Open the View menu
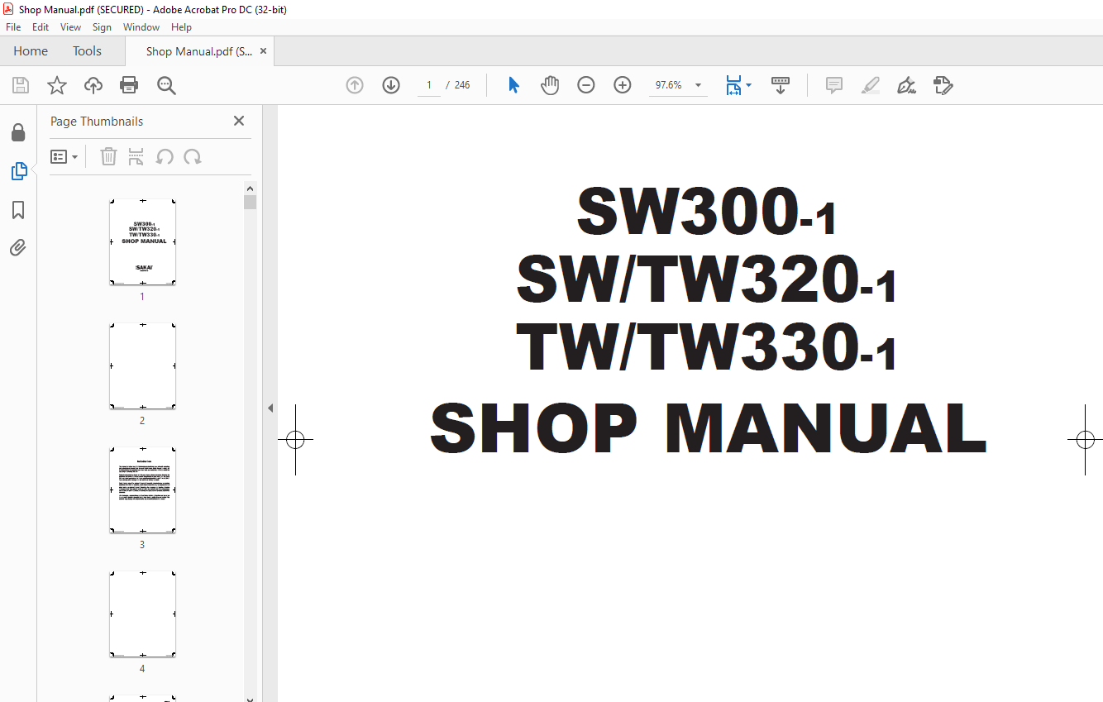 (70, 27)
